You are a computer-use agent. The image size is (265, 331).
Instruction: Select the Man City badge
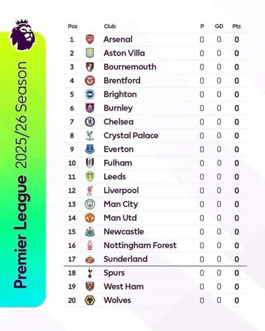click(x=90, y=204)
